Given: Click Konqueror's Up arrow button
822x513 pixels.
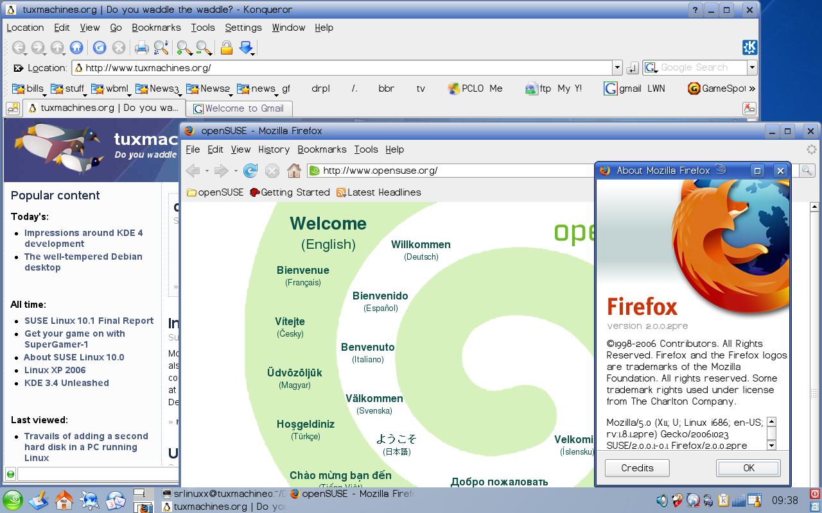Looking at the screenshot, I should coord(57,47).
